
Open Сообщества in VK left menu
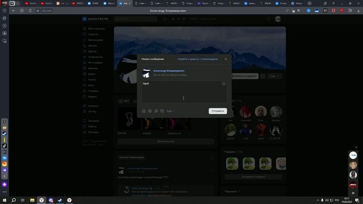[x=95, y=57]
